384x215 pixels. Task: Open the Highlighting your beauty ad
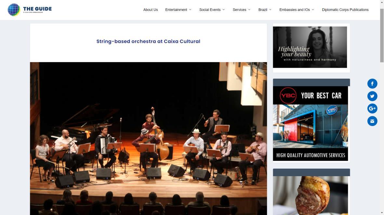[x=310, y=47]
